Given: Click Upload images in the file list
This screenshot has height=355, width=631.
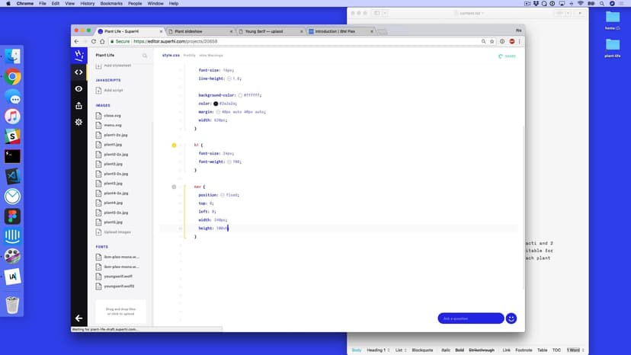Looking at the screenshot, I should [x=117, y=232].
